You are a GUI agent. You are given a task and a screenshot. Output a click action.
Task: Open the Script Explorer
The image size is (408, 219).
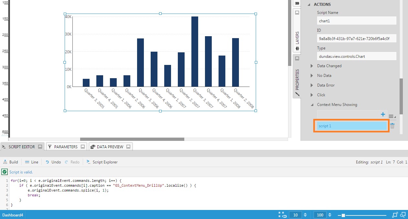102,162
